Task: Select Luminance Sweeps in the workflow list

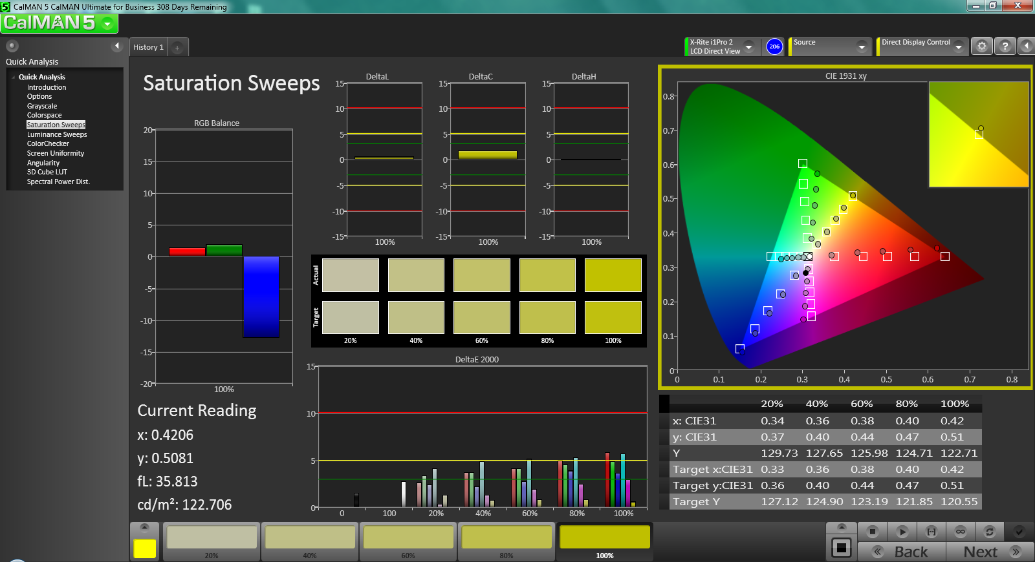Action: click(x=57, y=134)
